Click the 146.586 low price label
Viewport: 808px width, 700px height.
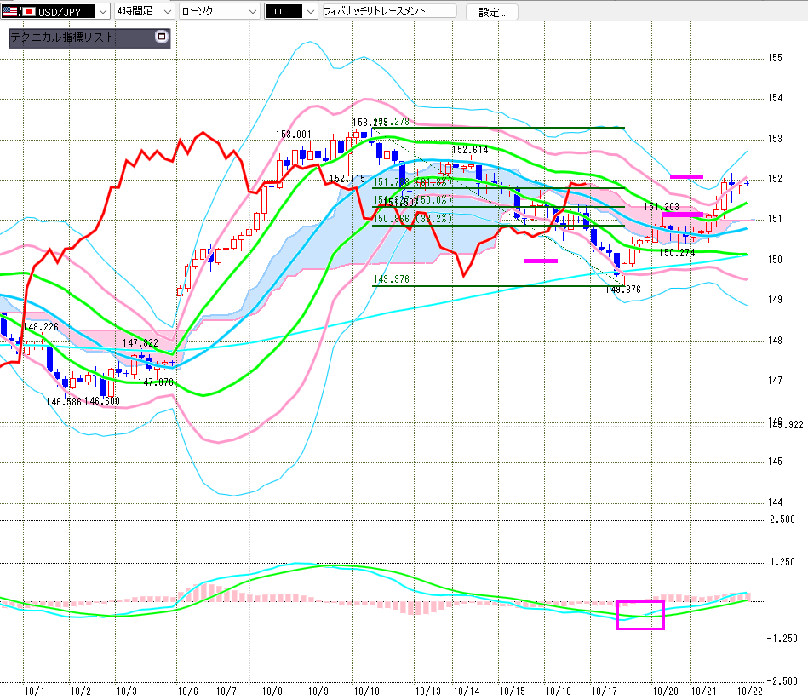coord(64,401)
